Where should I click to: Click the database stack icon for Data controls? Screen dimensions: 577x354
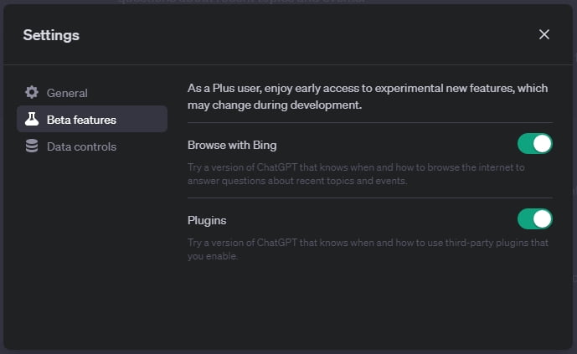click(32, 146)
